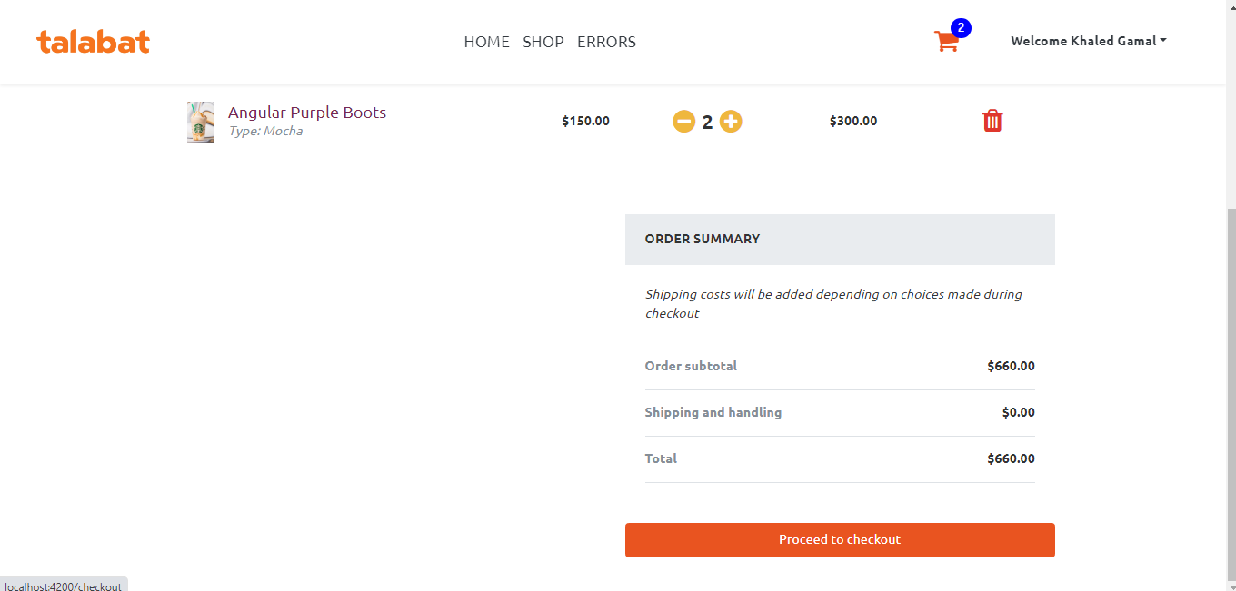Screen dimensions: 1236x591
Task: Remove Angular Purple Boots using trash icon
Action: [x=992, y=121]
